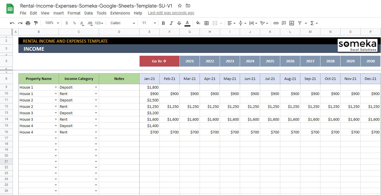
Task: Insert a link
Action: [x=276, y=23]
